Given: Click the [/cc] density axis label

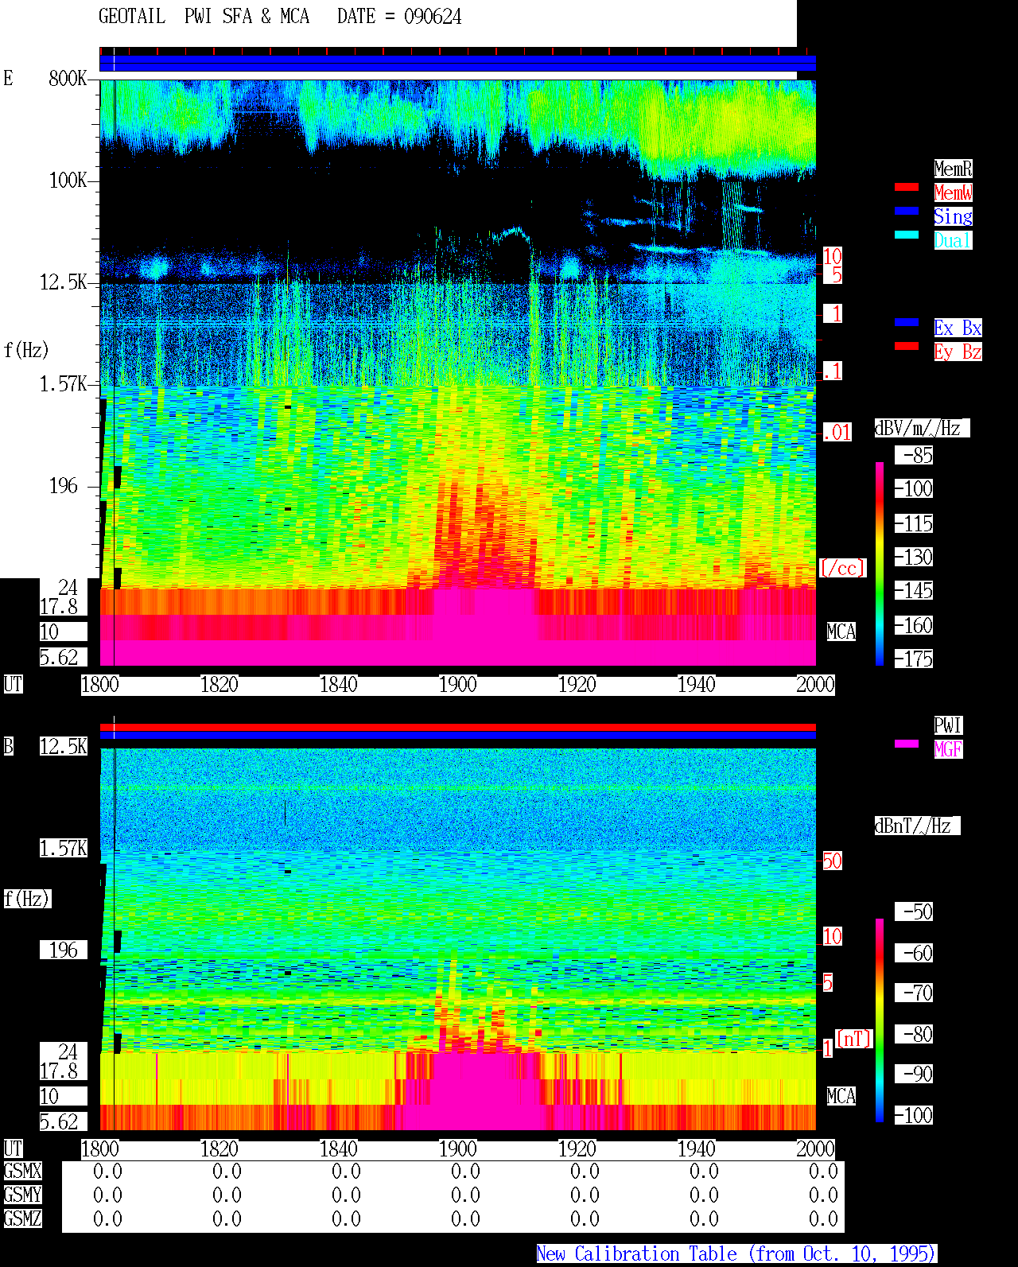Looking at the screenshot, I should pyautogui.click(x=842, y=568).
